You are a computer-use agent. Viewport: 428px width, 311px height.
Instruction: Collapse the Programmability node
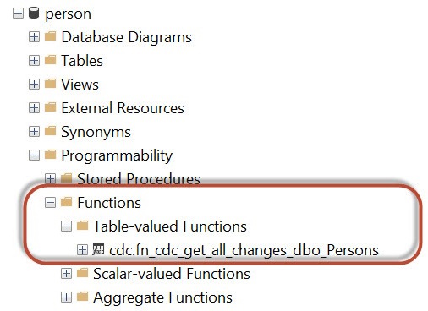click(34, 155)
